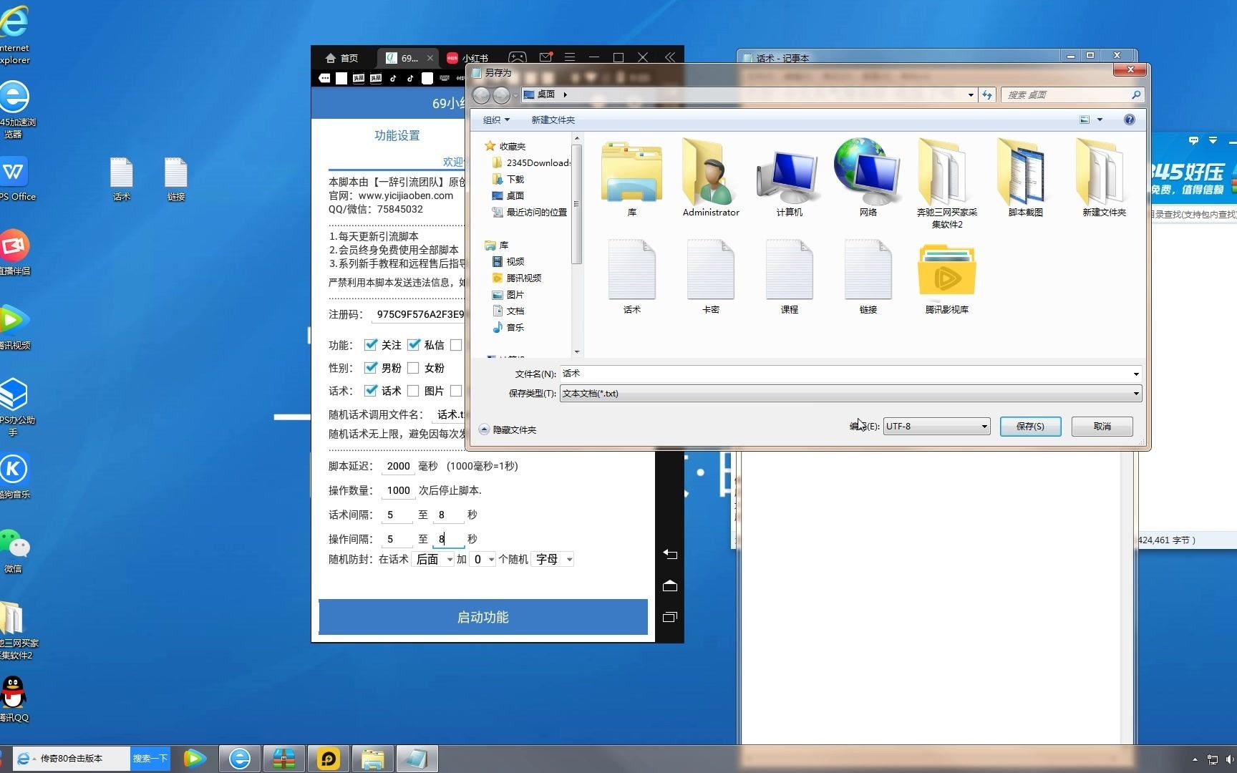The image size is (1237, 773).
Task: Uncheck the 话术 checkbox
Action: coord(371,391)
